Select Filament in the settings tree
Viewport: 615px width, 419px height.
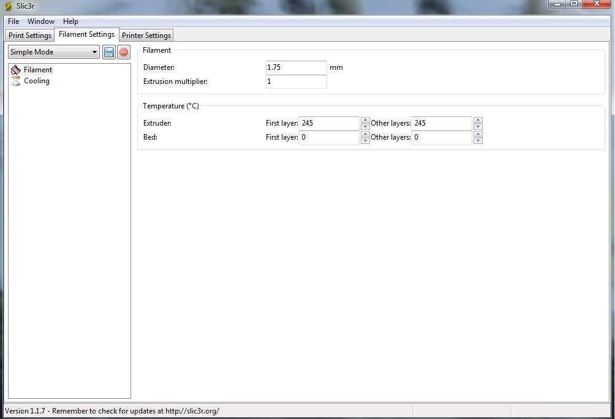[37, 70]
